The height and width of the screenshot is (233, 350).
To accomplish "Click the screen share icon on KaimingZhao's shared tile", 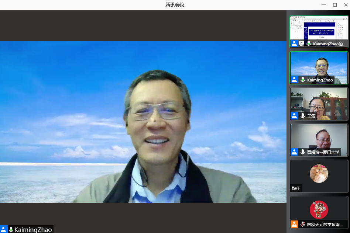I will coord(301,44).
